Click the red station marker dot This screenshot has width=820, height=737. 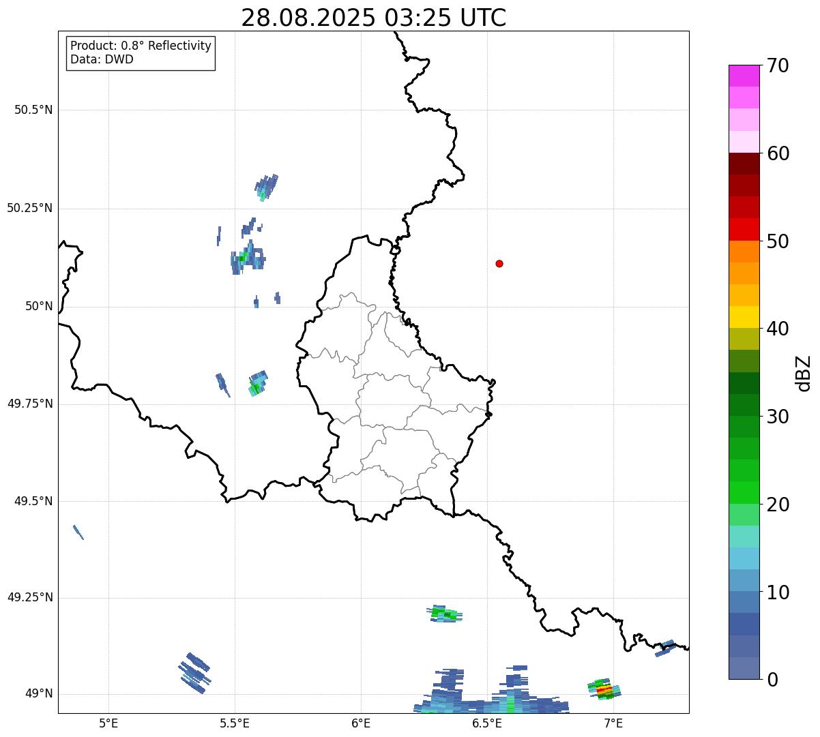(499, 263)
